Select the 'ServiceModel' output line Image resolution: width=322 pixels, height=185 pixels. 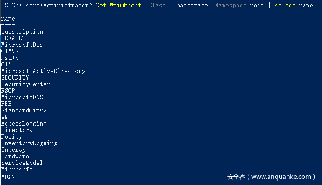[x=22, y=163]
